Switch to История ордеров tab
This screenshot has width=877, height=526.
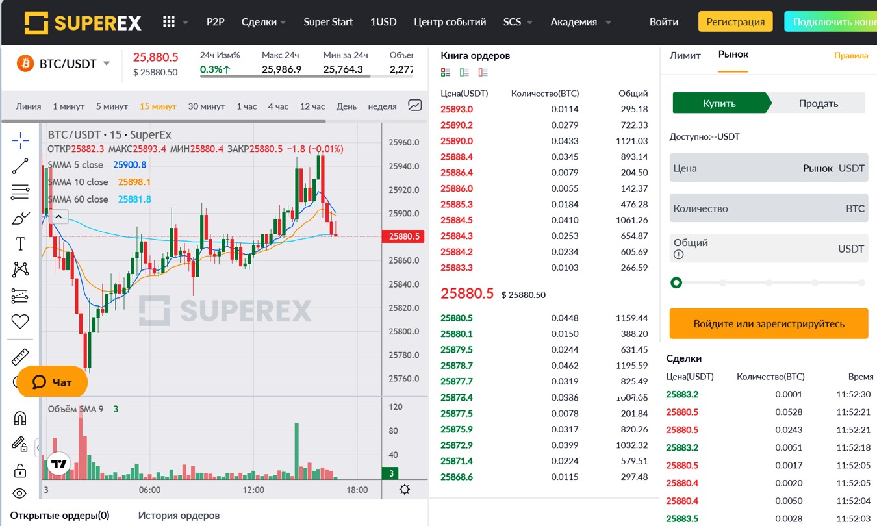[179, 516]
